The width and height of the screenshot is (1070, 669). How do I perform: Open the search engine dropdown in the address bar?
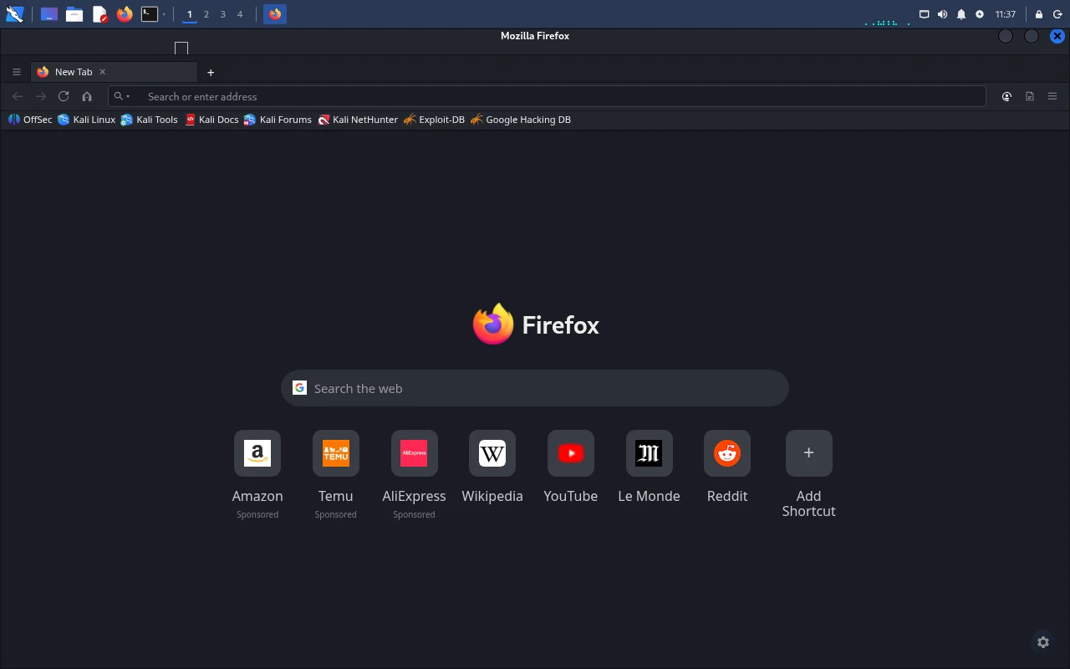[x=122, y=96]
